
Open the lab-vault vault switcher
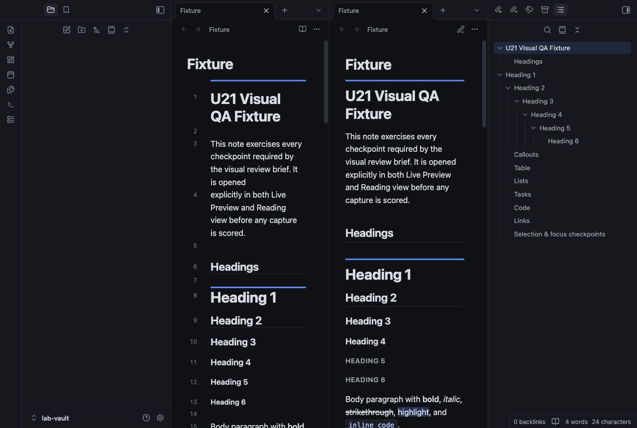(x=50, y=418)
